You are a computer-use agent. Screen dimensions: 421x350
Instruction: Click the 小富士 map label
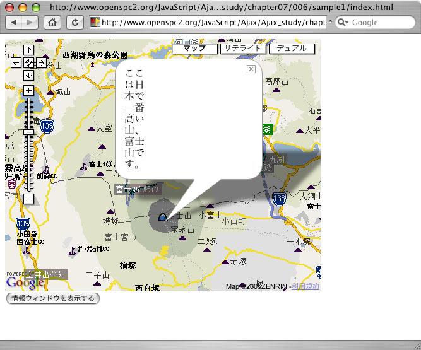[211, 215]
